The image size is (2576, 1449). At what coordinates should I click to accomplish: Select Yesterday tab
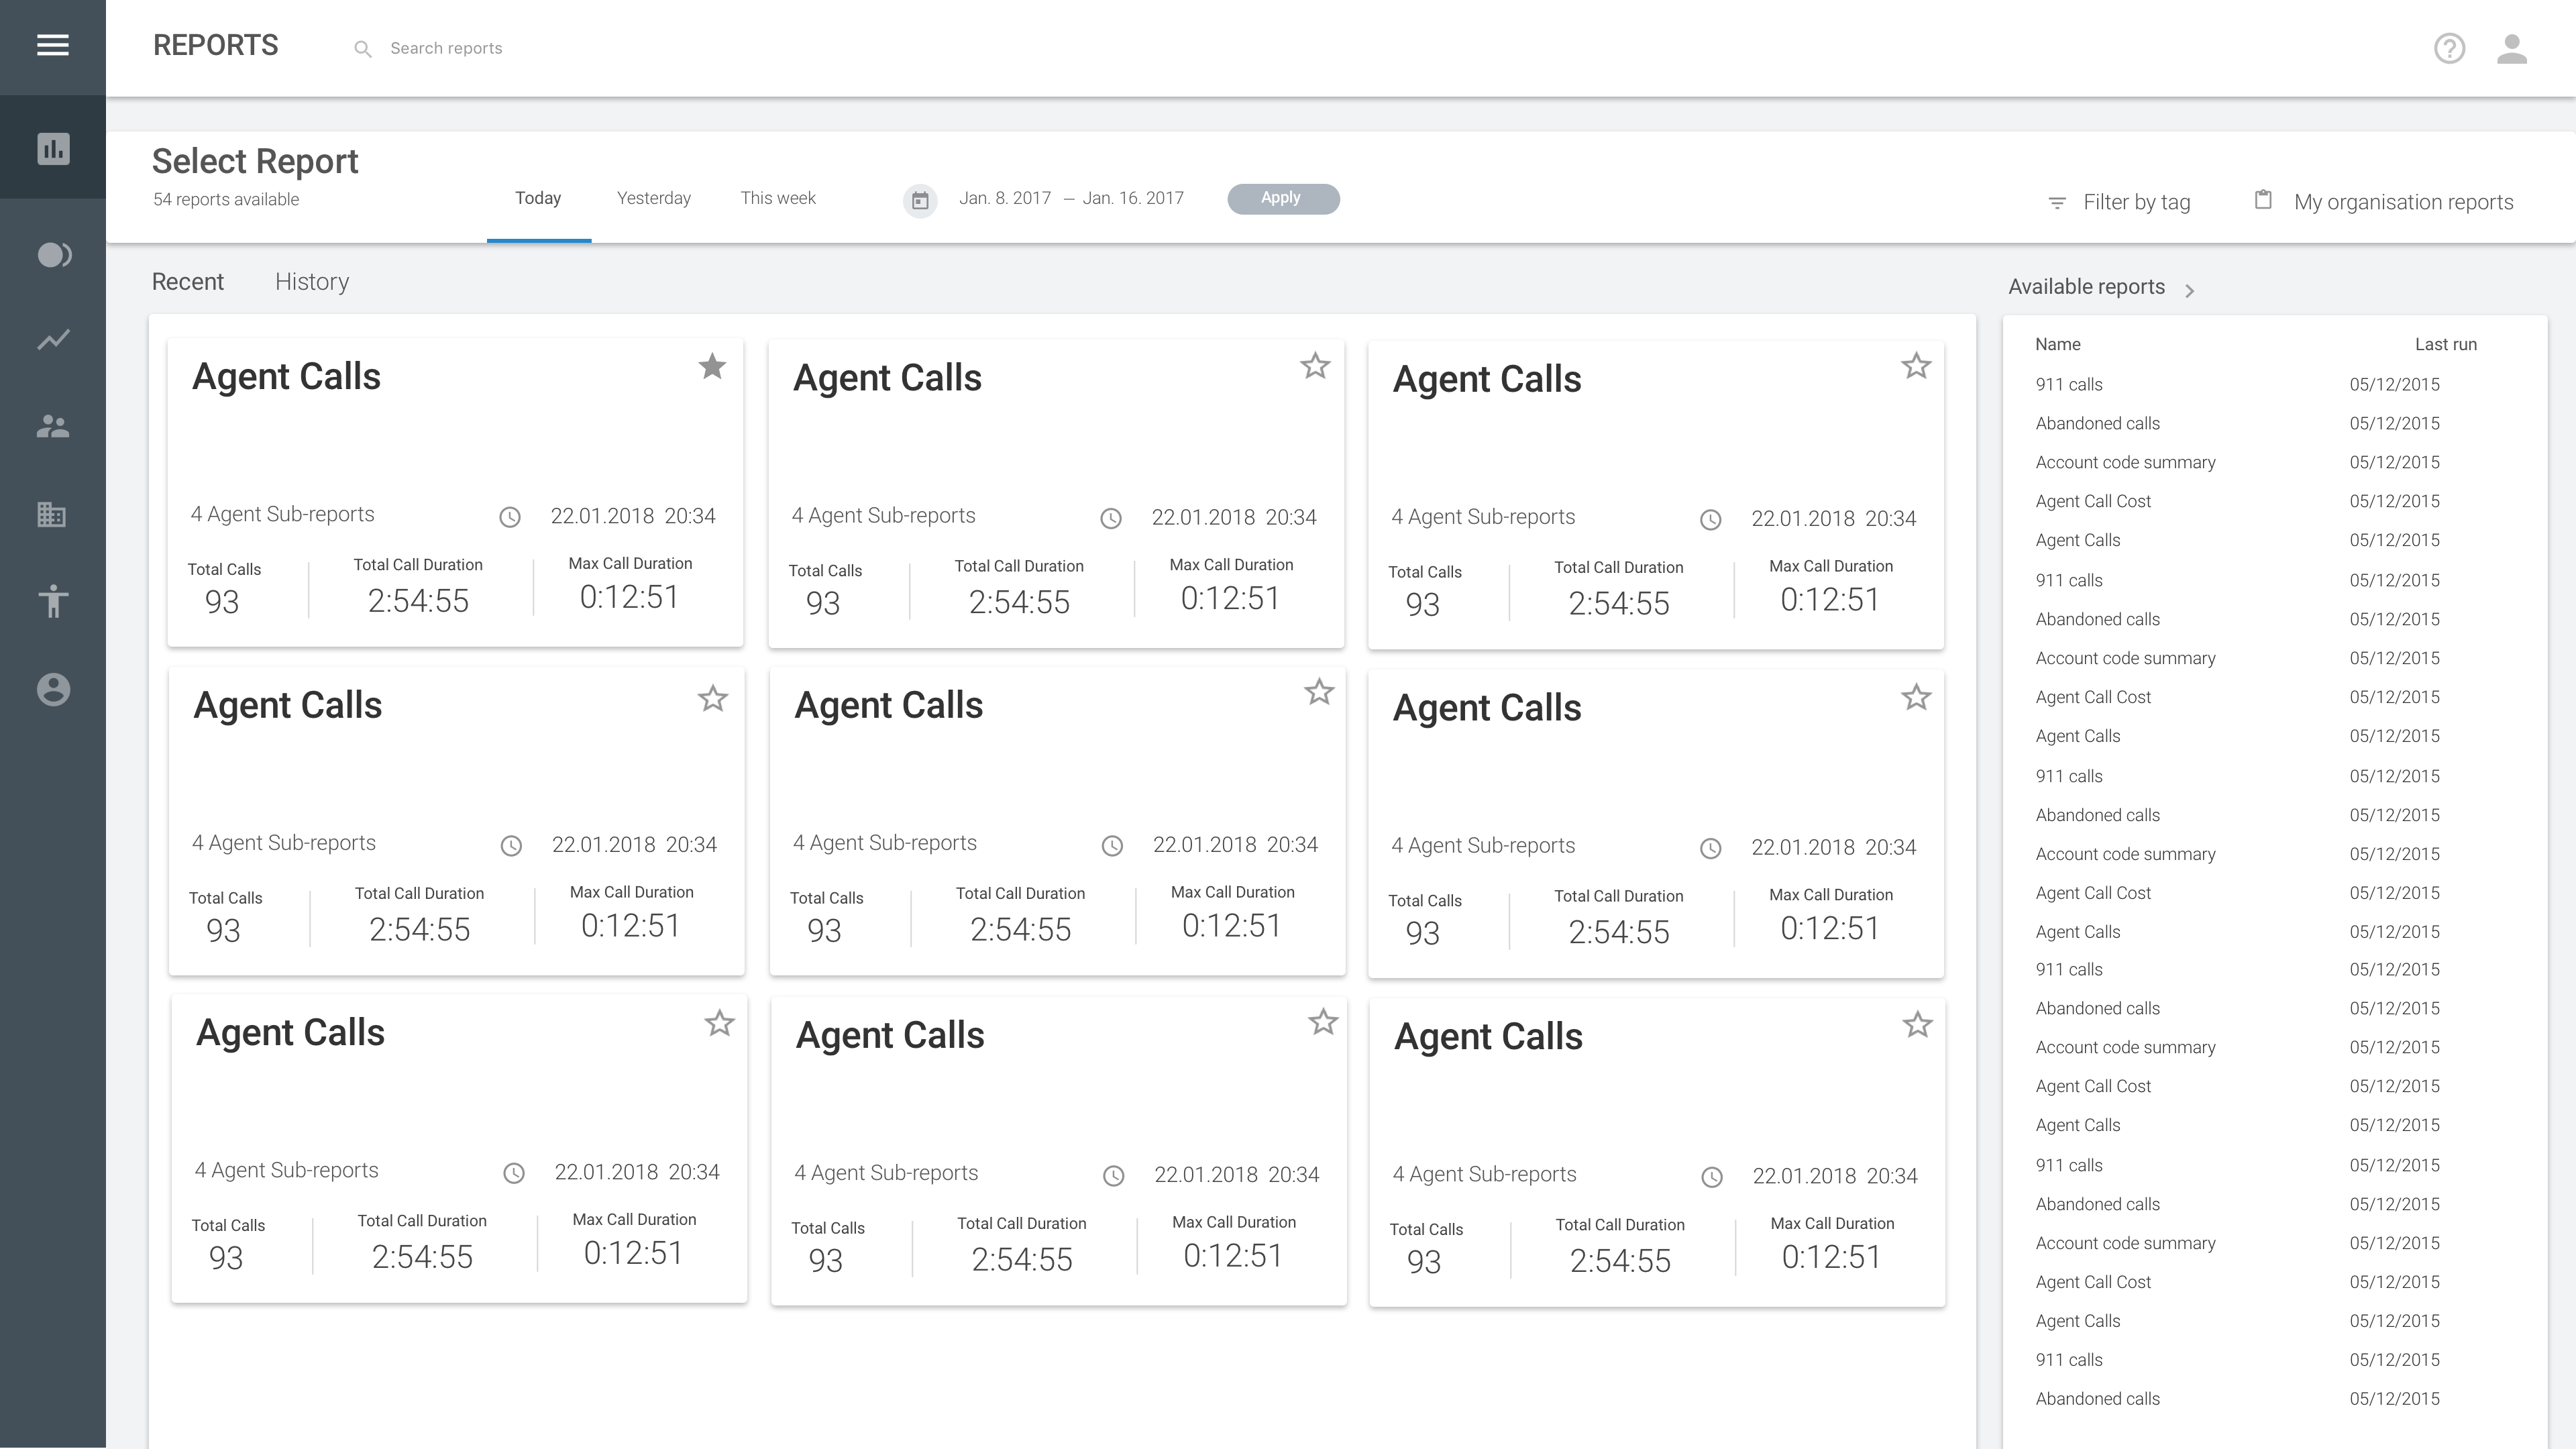point(653,198)
